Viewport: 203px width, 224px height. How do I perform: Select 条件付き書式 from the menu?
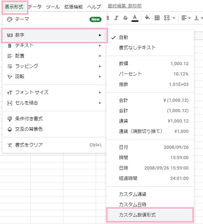54,119
